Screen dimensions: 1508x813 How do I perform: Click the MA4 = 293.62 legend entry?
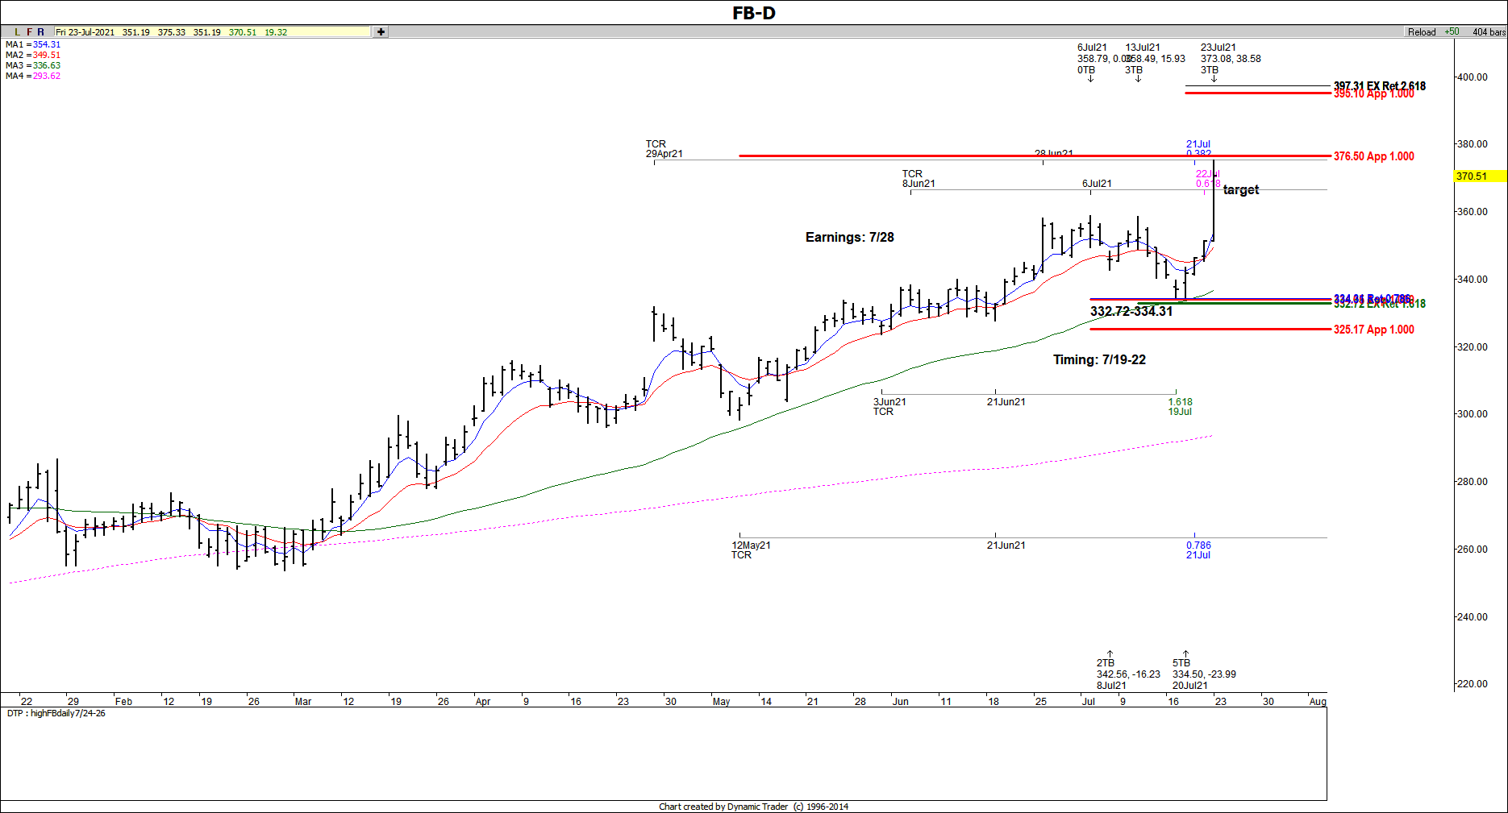(33, 76)
